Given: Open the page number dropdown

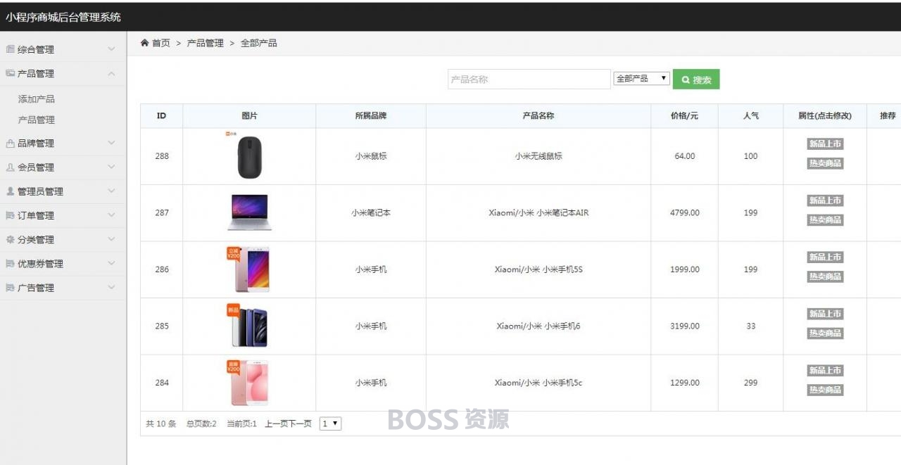Looking at the screenshot, I should click(330, 423).
